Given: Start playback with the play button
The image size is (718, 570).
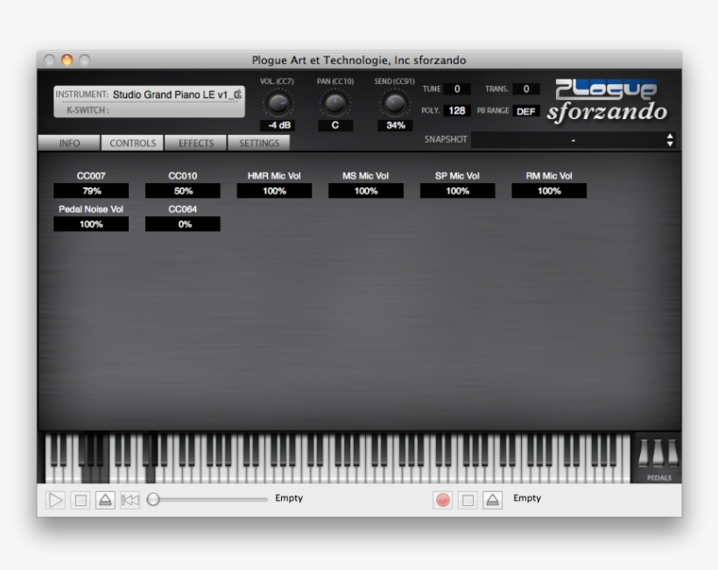Looking at the screenshot, I should [x=55, y=500].
